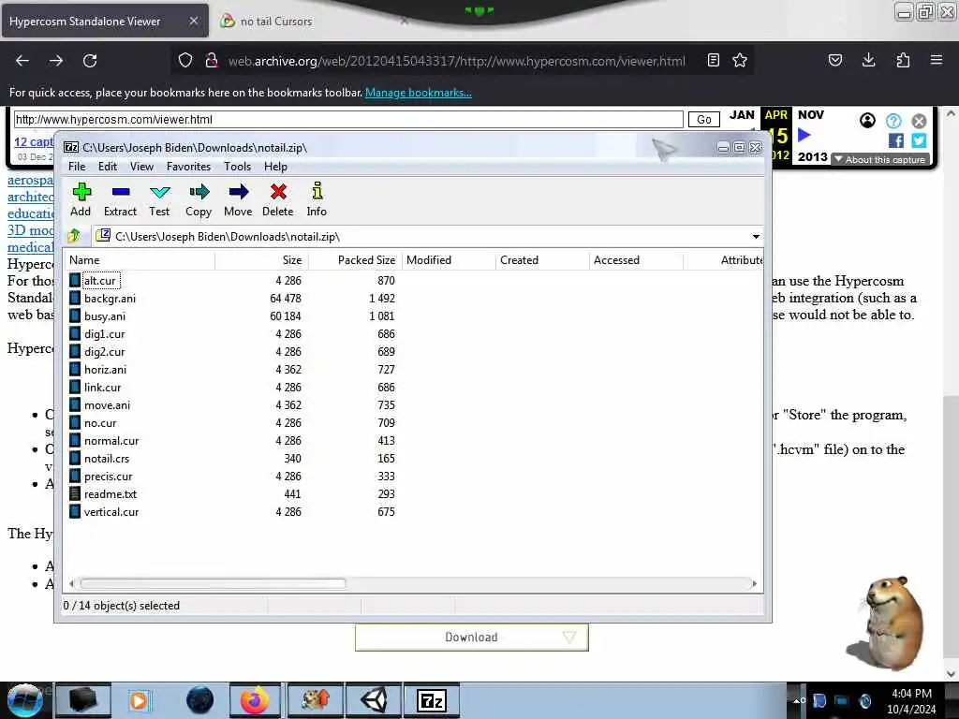Click the Wayback next capture arrow
Viewport: 959px width, 719px height.
(804, 135)
